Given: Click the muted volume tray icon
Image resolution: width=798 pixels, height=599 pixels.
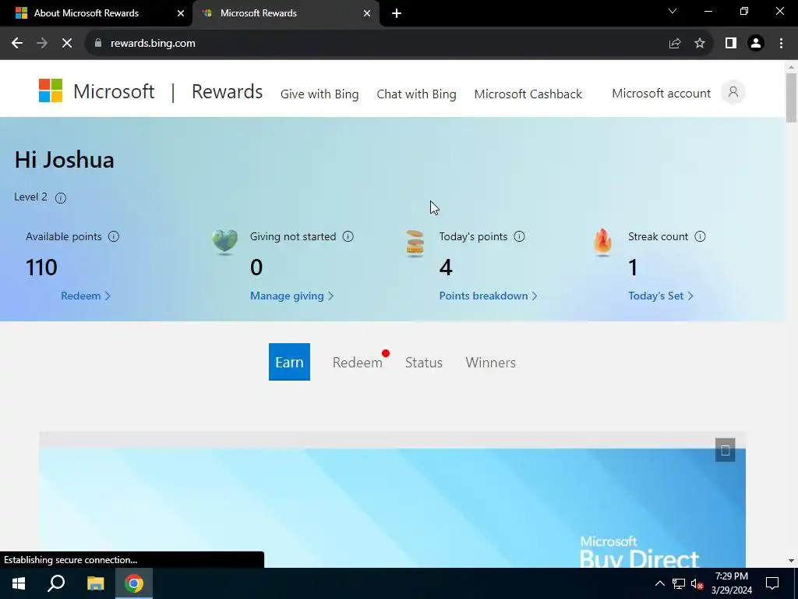Looking at the screenshot, I should pyautogui.click(x=697, y=583).
